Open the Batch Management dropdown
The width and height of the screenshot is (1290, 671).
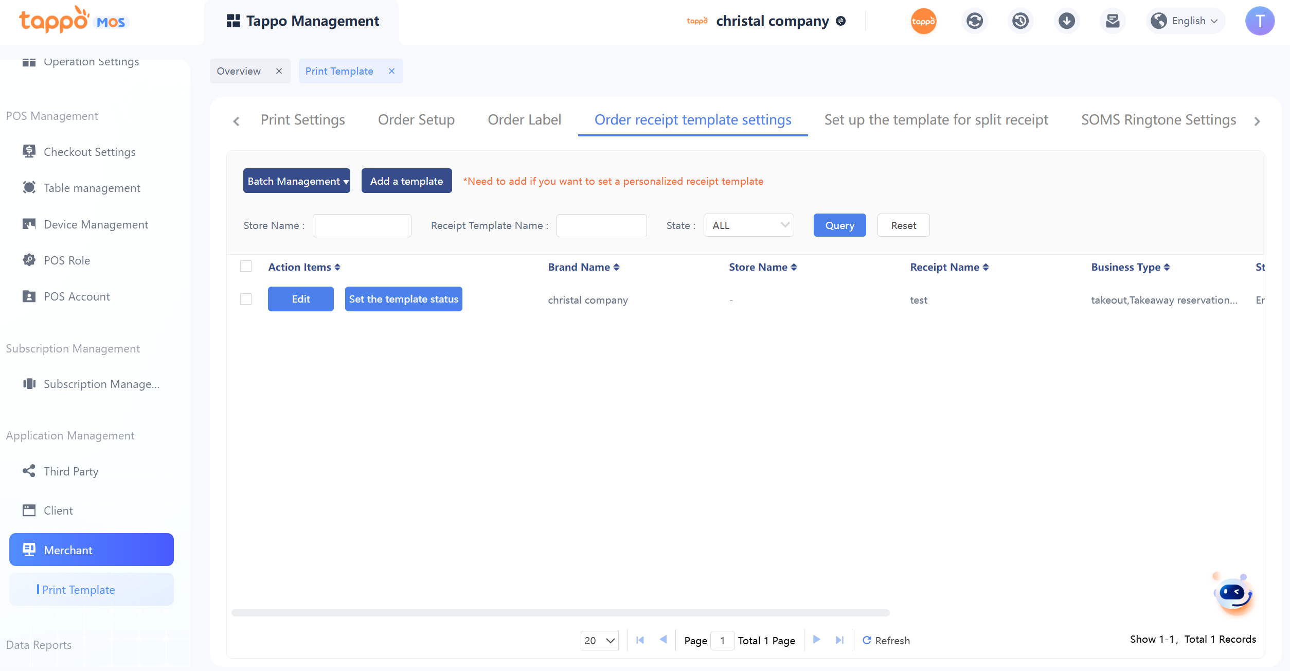[297, 181]
